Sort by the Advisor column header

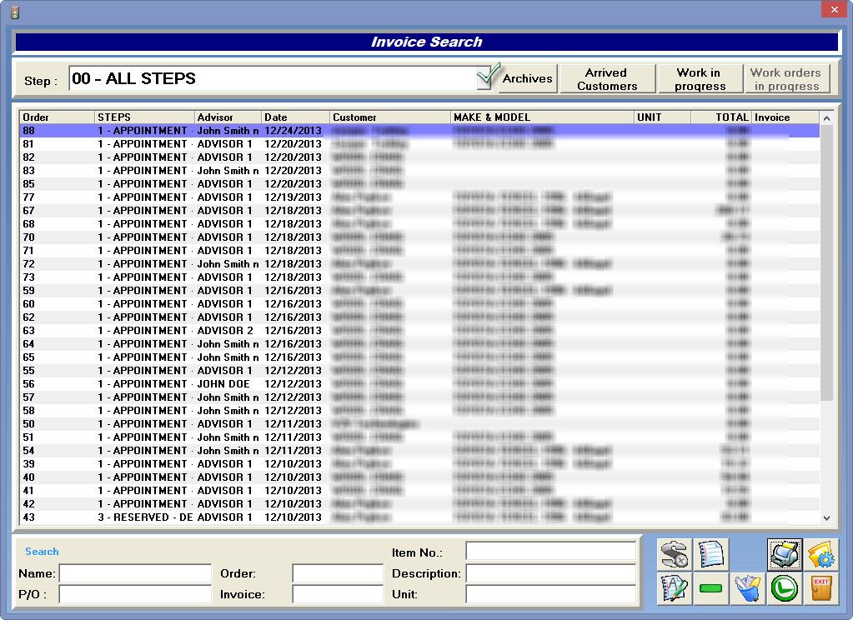[228, 117]
